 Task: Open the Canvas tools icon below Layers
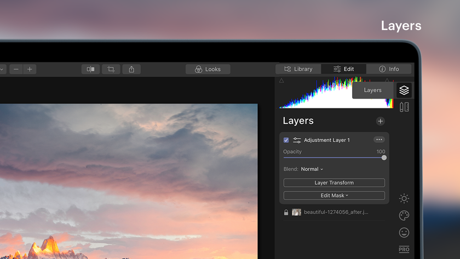404,107
